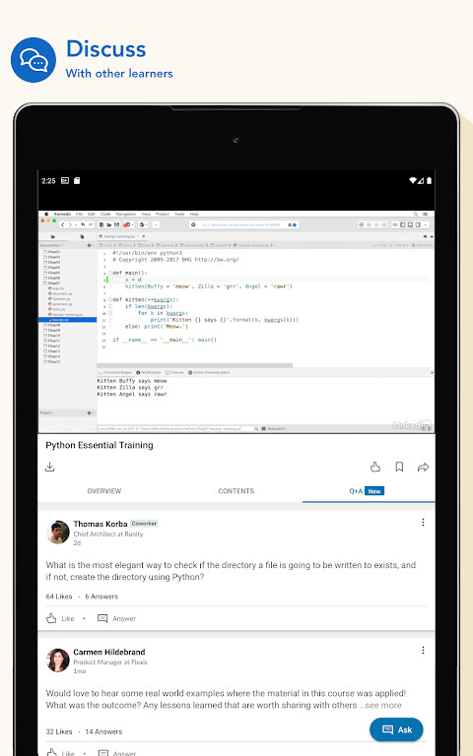View the 32 Likes count
The height and width of the screenshot is (756, 473).
(59, 731)
